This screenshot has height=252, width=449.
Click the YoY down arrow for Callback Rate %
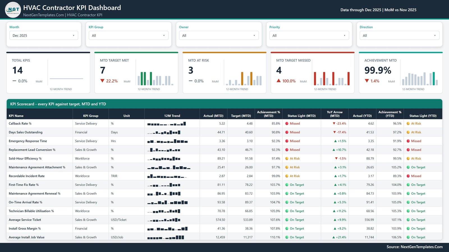(334, 123)
